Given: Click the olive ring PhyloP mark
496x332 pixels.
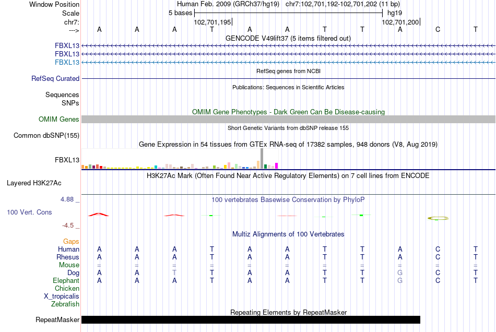Looking at the screenshot, I should coord(438,218).
